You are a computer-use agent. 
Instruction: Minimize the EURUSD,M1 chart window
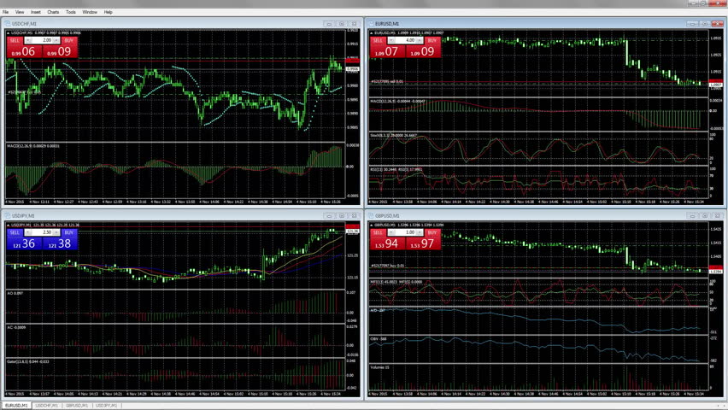(692, 24)
